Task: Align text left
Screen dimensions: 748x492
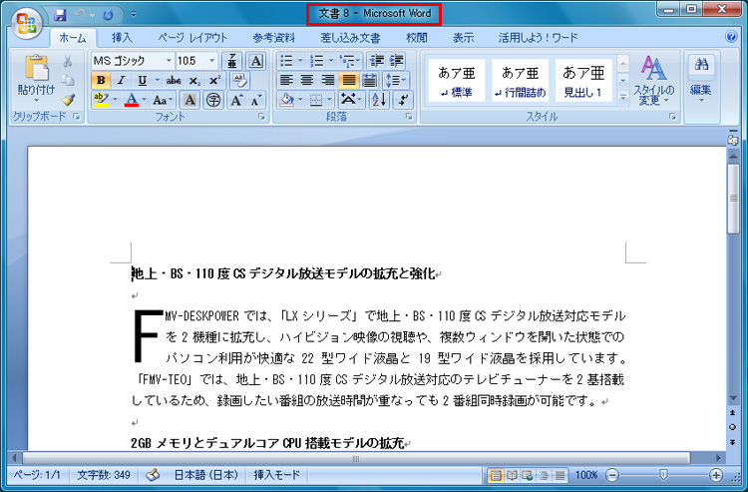Action: click(x=286, y=80)
